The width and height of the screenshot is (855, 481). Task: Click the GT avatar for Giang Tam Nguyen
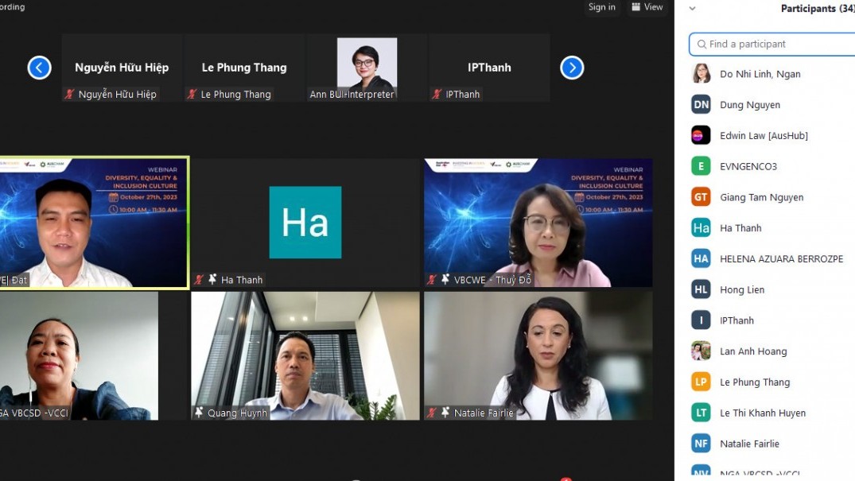pyautogui.click(x=701, y=197)
